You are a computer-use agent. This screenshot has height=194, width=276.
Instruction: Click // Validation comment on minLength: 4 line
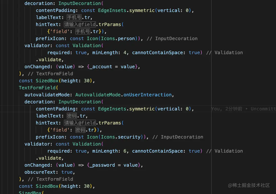pyautogui.click(x=224, y=53)
